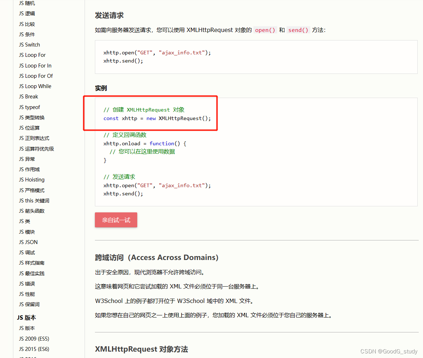Select the highlighted XMLHttpRequest code block
This screenshot has width=423, height=358.
pos(150,114)
